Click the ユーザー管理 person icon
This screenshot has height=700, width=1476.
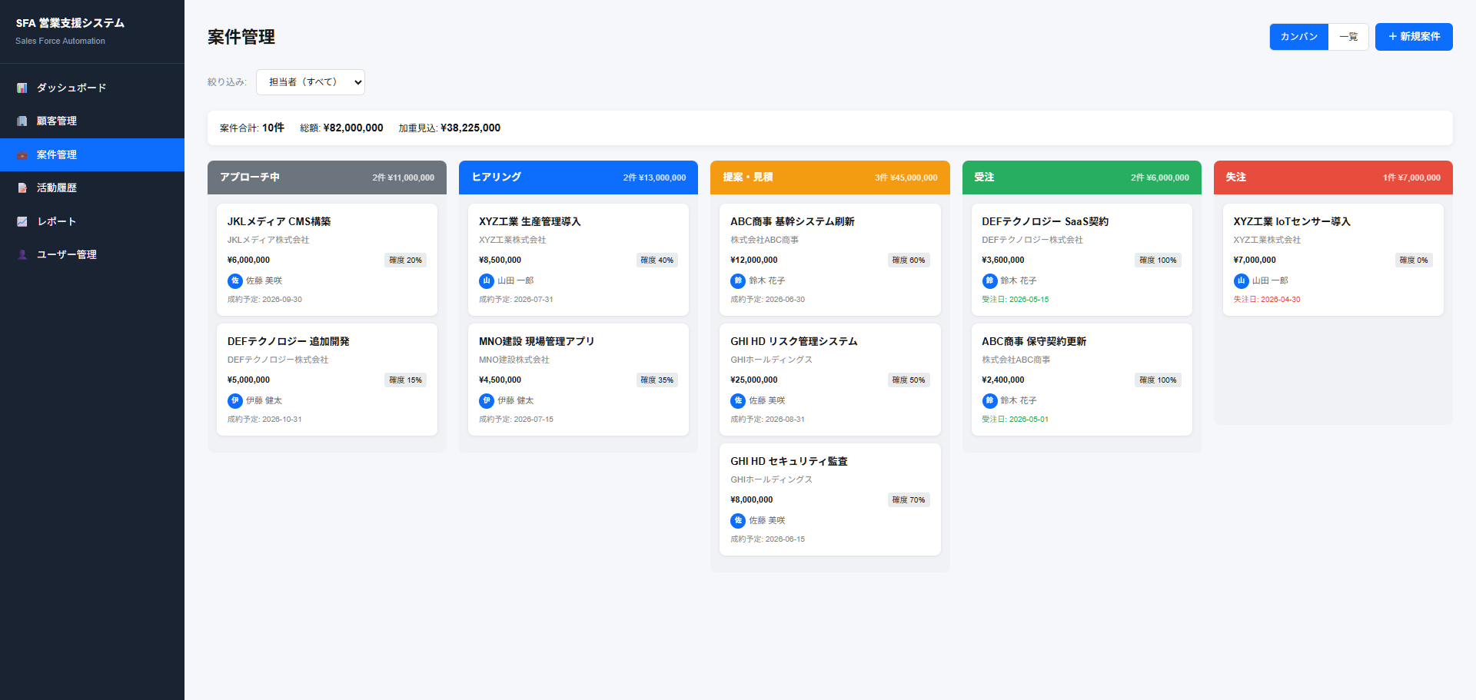tap(22, 254)
